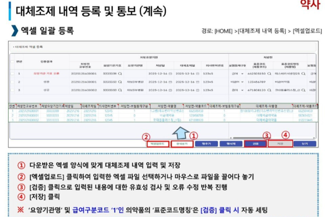Click Excel sheet header 대체조제-약품명
The width and height of the screenshot is (325, 217).
266,106
